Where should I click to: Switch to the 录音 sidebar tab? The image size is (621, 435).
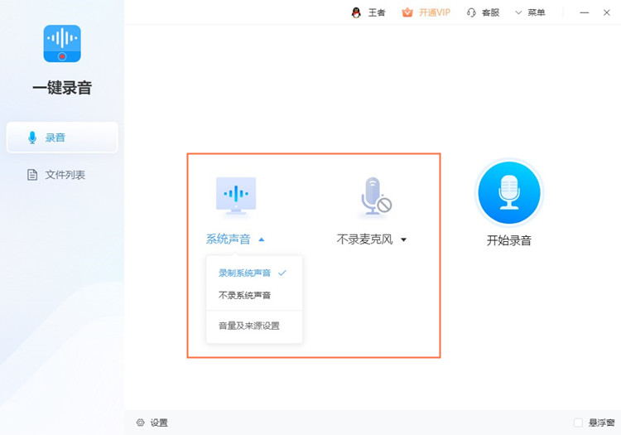pos(62,138)
